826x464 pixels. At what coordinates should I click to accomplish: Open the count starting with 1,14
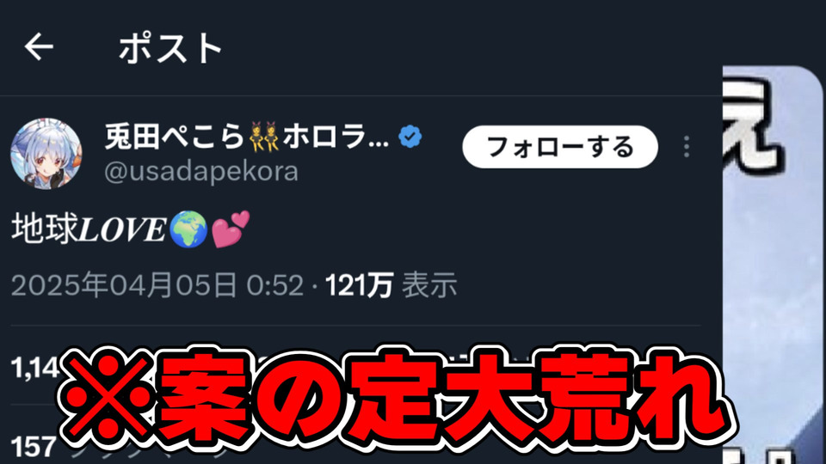34,368
